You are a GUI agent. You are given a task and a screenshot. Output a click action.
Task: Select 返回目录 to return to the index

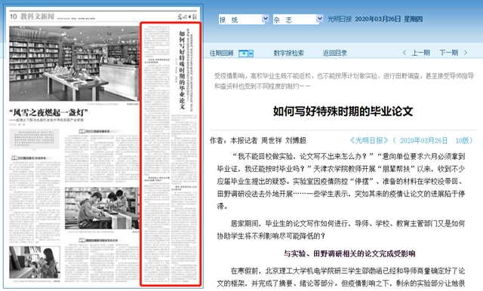pos(335,53)
